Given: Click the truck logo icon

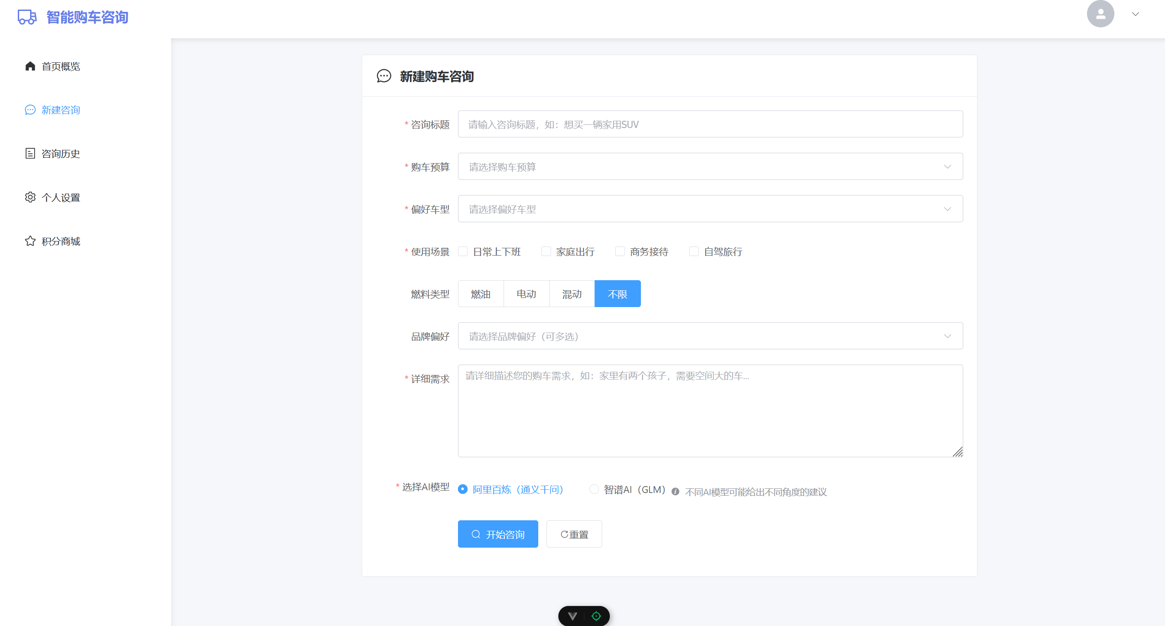Looking at the screenshot, I should 27,17.
